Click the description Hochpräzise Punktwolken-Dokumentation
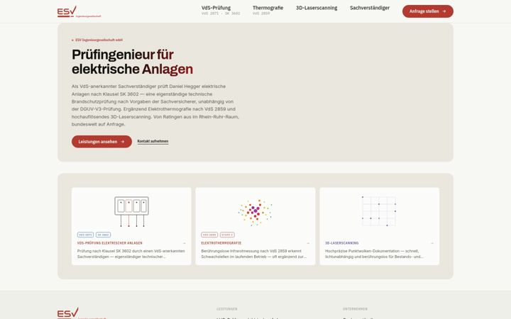511x319 pixels. click(375, 254)
